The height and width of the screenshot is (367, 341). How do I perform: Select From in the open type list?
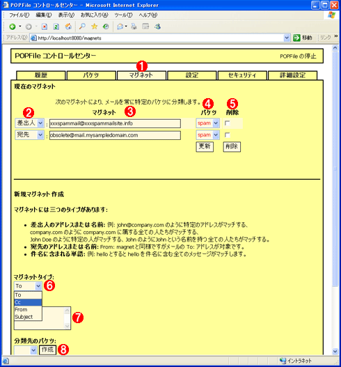[x=28, y=310]
